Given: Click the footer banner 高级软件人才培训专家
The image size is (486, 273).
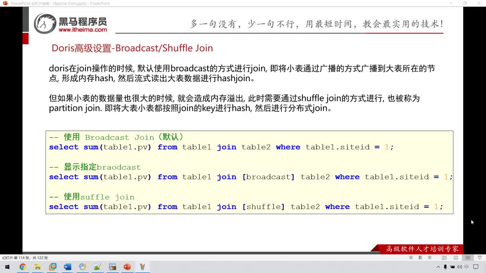Looking at the screenshot, I should coord(422,249).
